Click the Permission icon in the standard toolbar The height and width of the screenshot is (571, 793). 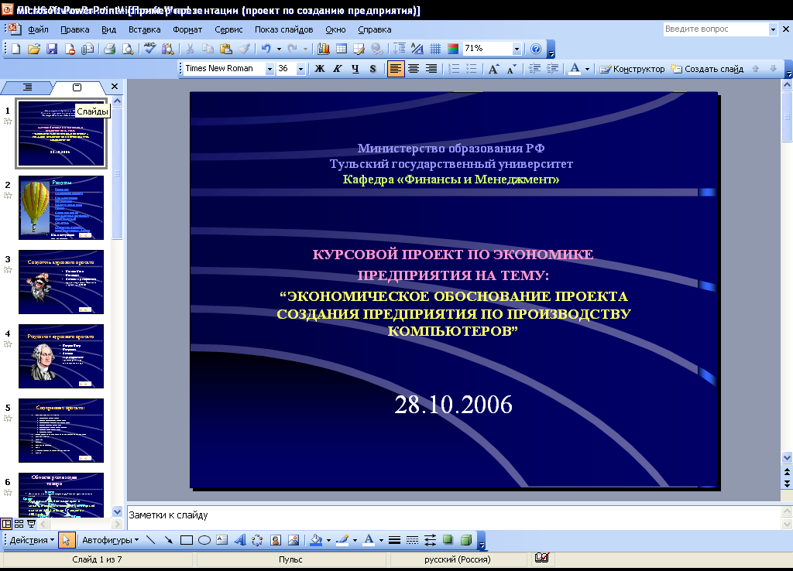[x=70, y=49]
